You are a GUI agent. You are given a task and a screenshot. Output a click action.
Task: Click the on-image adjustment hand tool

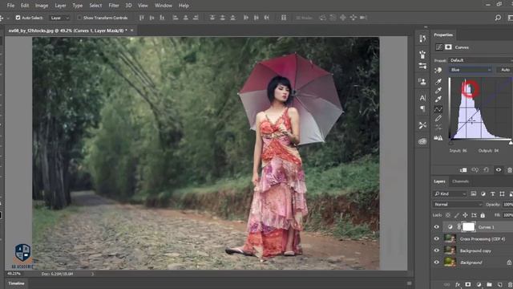(x=438, y=70)
